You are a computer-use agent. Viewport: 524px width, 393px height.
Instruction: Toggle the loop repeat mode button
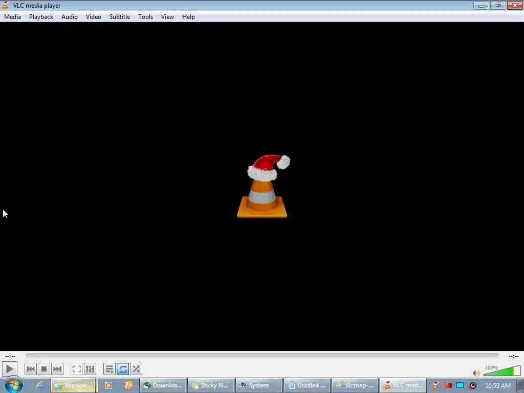pyautogui.click(x=123, y=369)
